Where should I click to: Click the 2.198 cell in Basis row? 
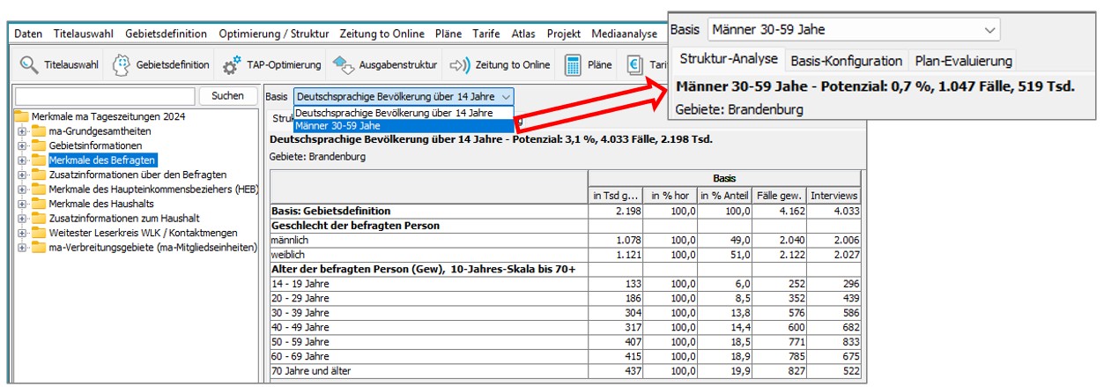[x=616, y=212]
